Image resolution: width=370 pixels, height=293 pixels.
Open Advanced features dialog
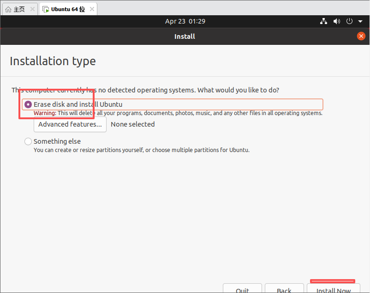click(x=70, y=124)
